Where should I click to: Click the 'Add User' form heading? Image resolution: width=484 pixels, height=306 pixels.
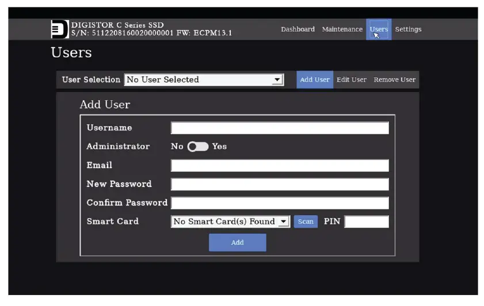[105, 105]
